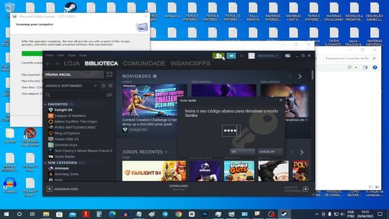389x219 pixels.
Task: Click the Explorer search box
Action: point(350,58)
